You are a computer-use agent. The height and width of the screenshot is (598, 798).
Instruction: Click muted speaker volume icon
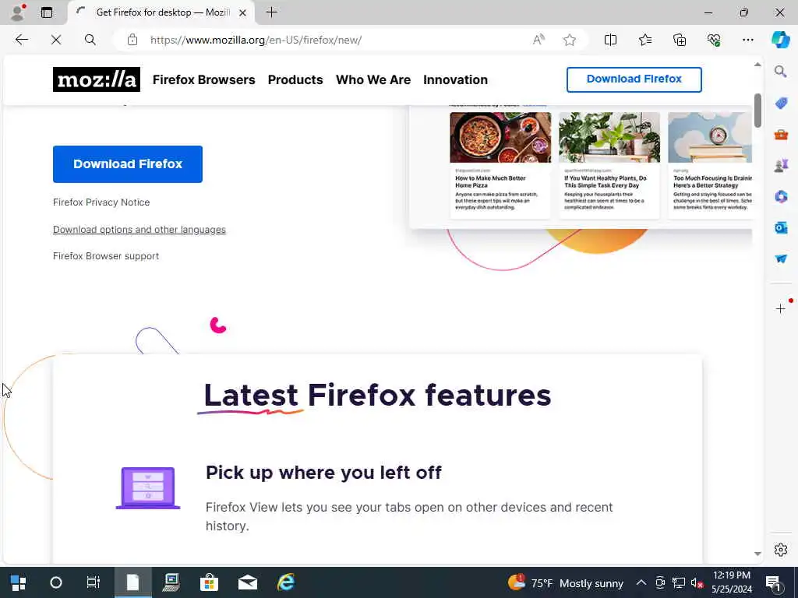click(x=697, y=582)
